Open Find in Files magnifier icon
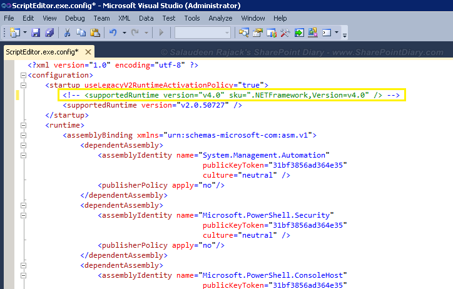 coord(243,33)
